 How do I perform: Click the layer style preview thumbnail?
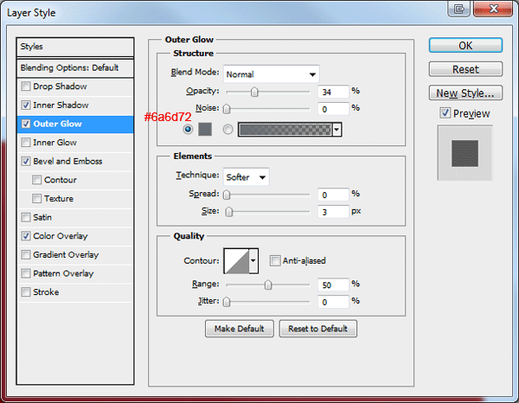click(x=465, y=153)
